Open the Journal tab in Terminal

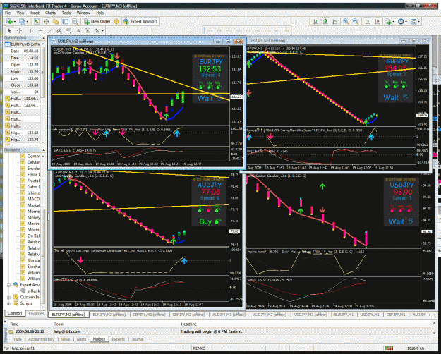138,339
